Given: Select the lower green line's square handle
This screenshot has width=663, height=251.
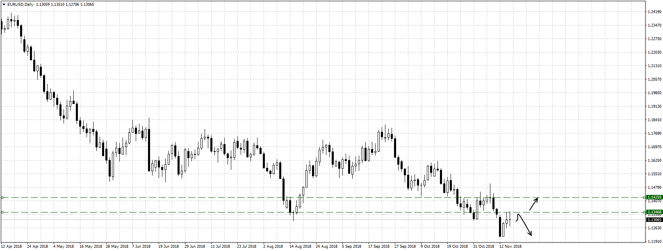Looking at the screenshot, I should (x=2, y=212).
